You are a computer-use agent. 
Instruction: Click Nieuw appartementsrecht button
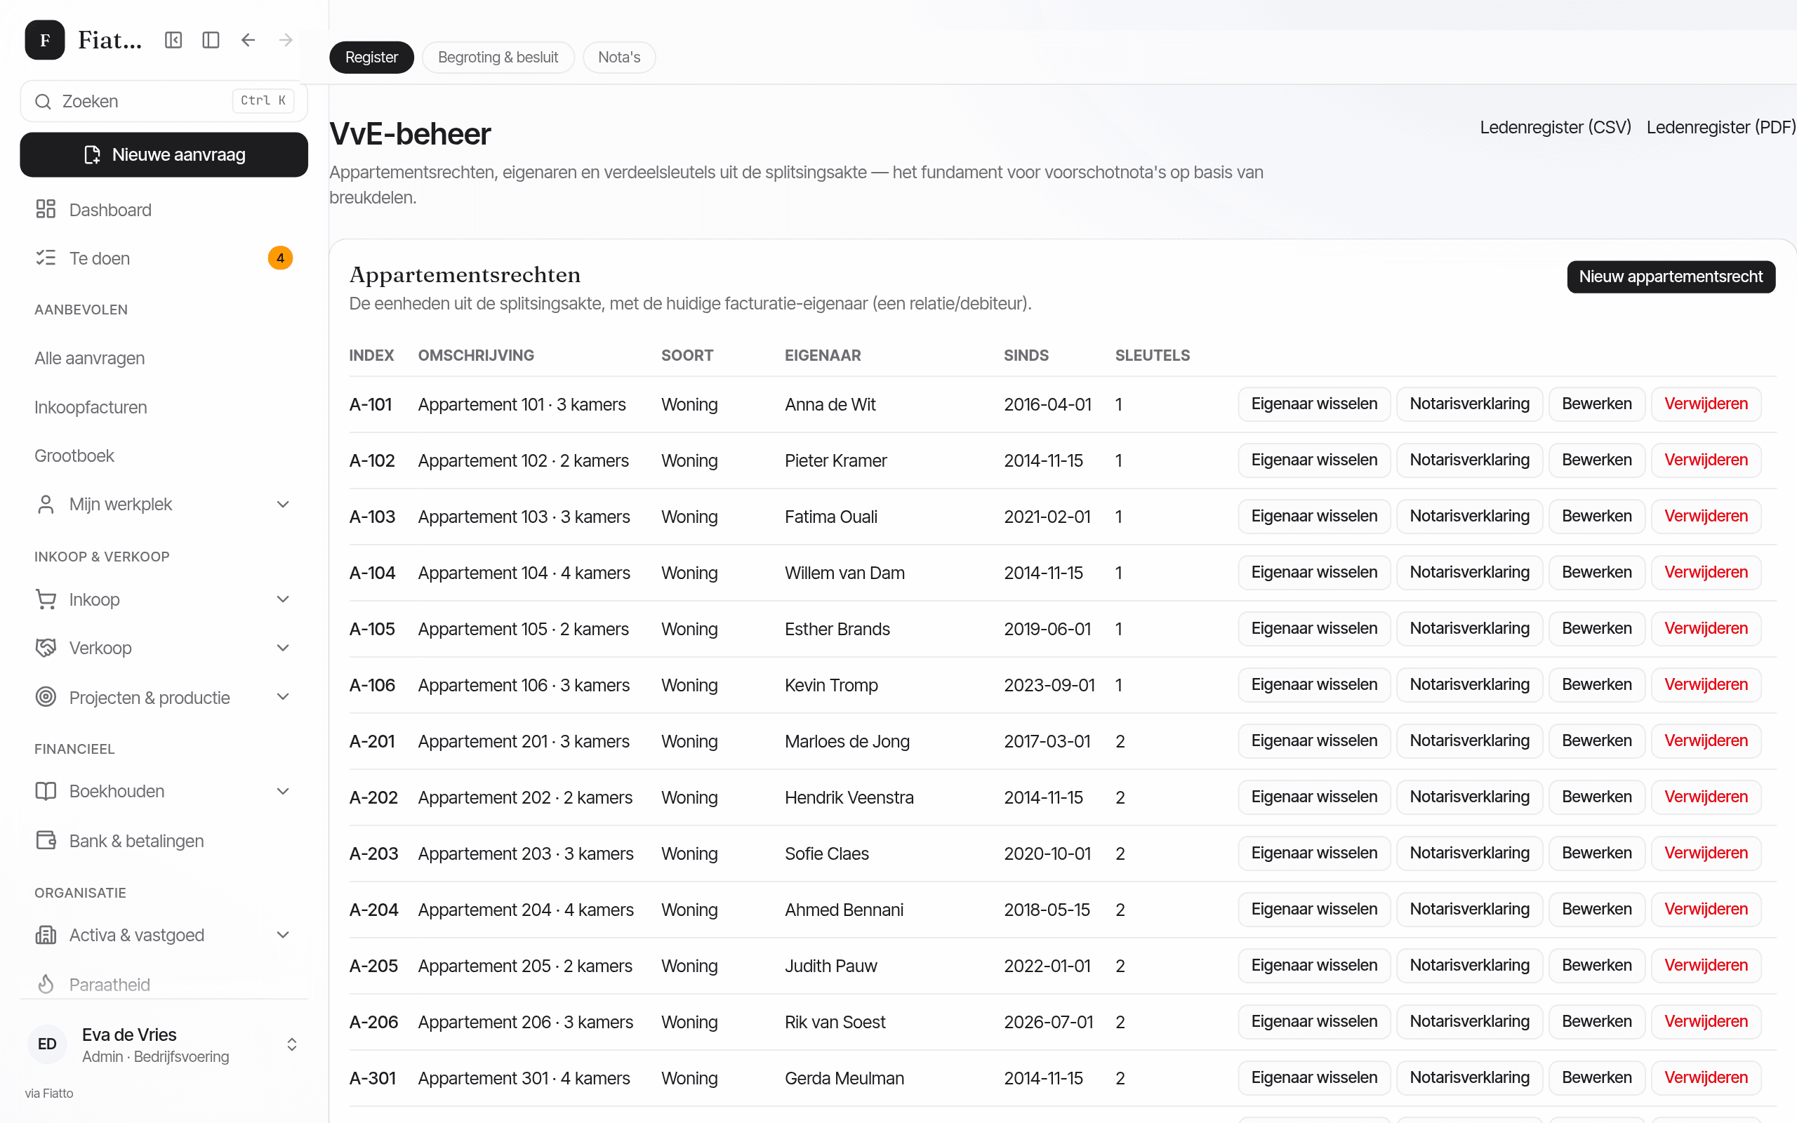click(x=1671, y=277)
